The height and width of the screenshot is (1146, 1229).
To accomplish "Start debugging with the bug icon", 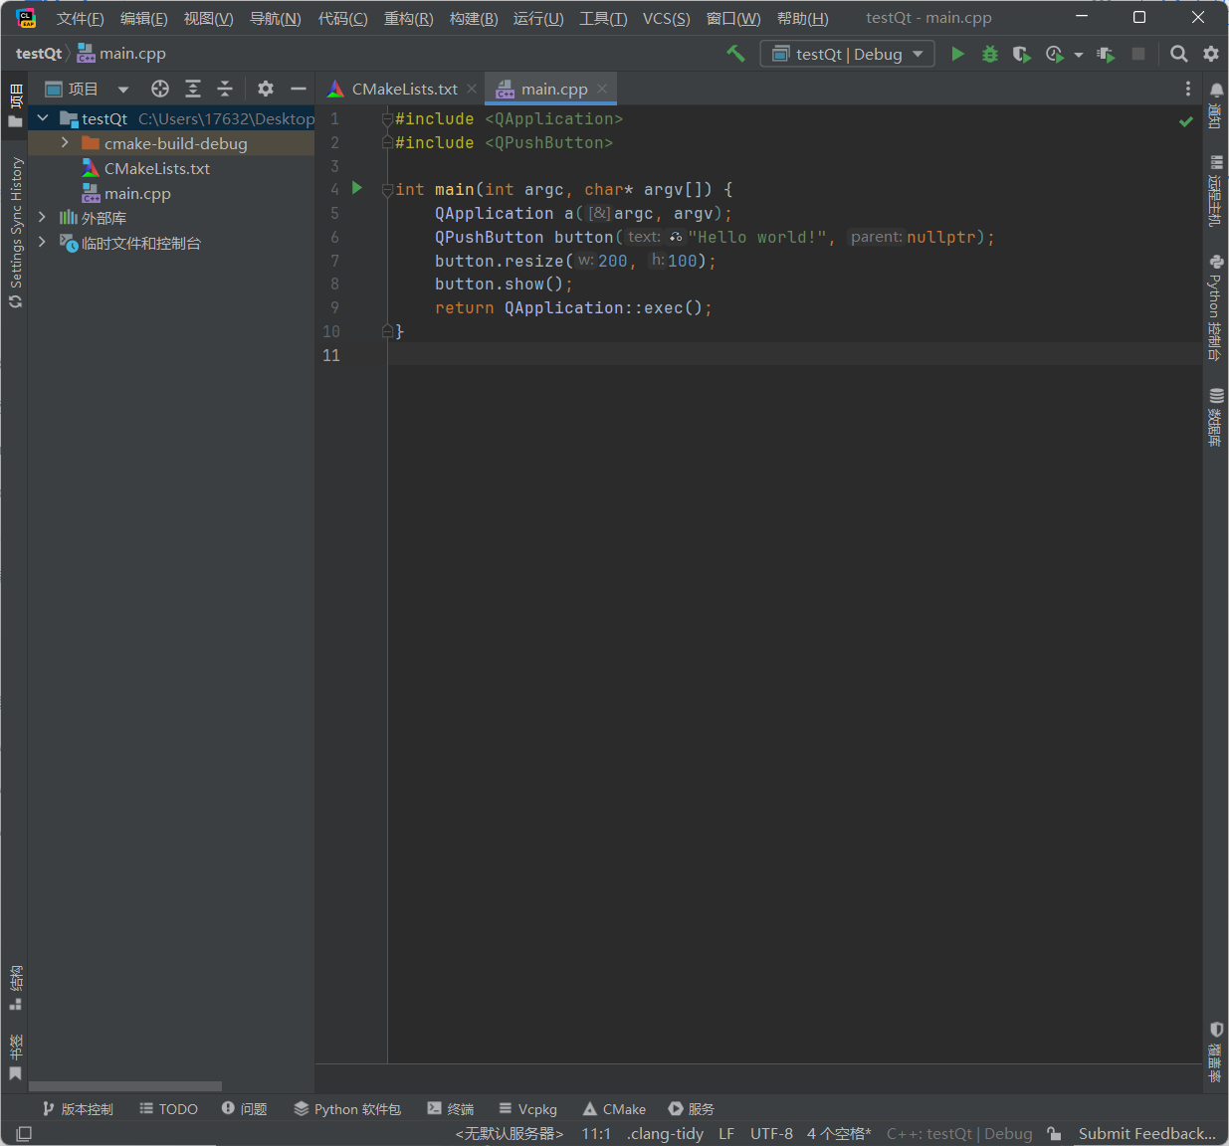I will point(989,54).
